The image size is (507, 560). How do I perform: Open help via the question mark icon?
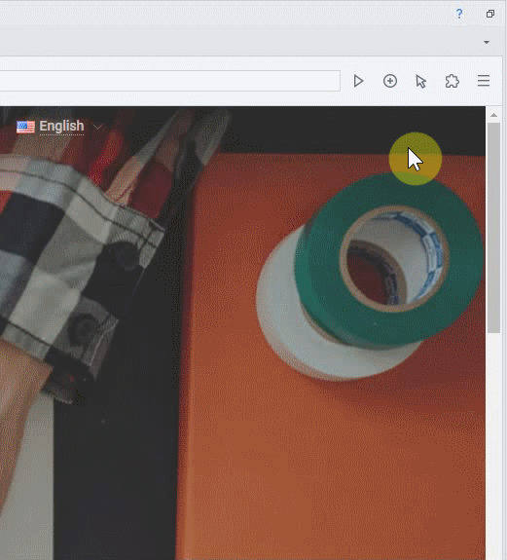pos(459,14)
